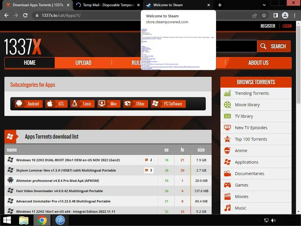Open Chrome's three-dot menu

[x=295, y=15]
